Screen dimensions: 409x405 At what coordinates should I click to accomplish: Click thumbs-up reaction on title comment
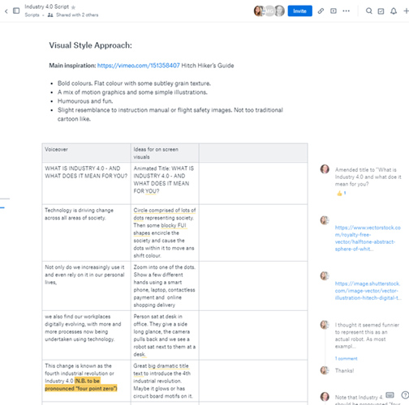click(x=339, y=193)
